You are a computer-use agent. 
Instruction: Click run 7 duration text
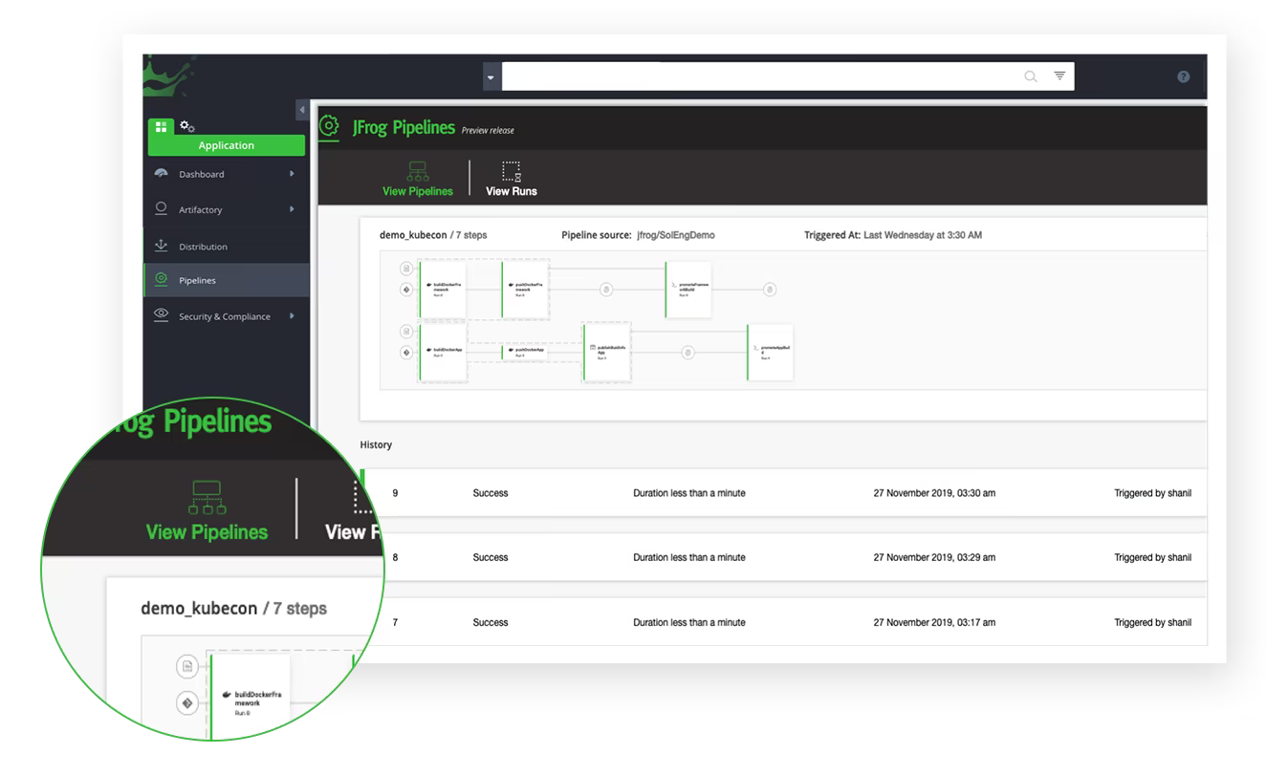[x=689, y=622]
